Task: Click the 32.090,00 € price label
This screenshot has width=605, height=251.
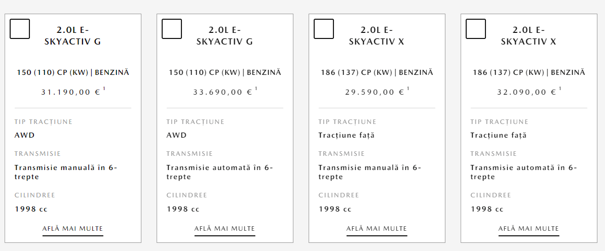Action: coord(526,92)
